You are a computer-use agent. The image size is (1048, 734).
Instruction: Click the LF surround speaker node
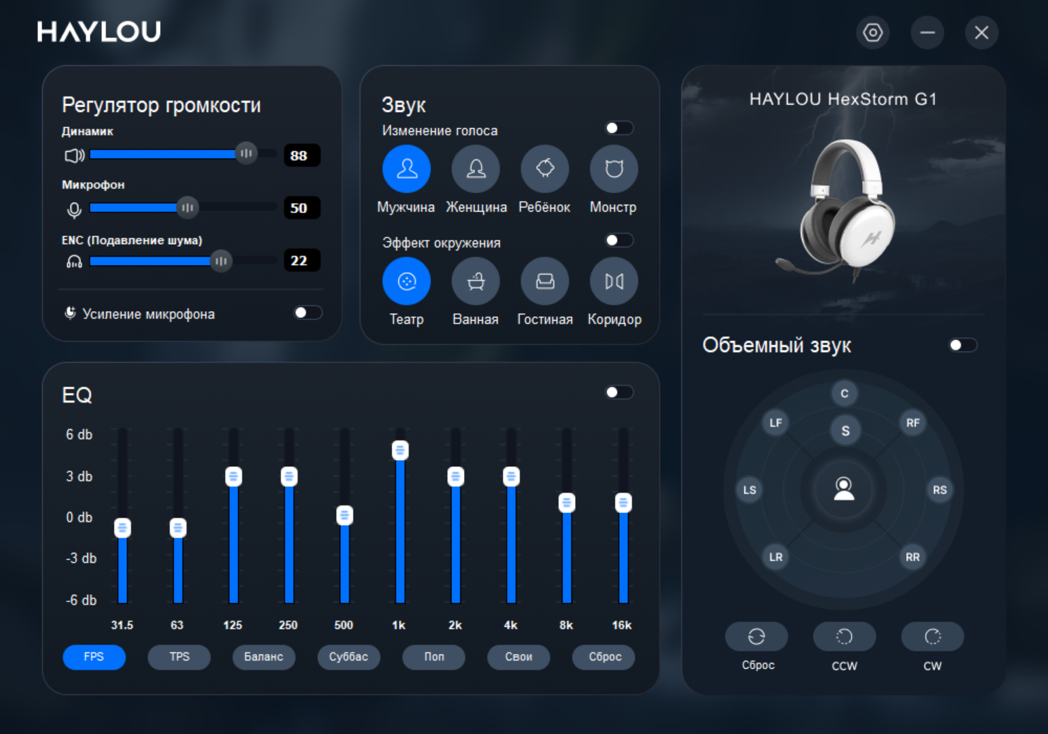776,423
